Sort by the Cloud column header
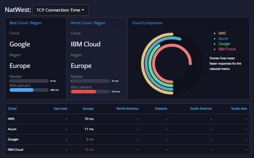This screenshot has width=254, height=158. point(12,109)
